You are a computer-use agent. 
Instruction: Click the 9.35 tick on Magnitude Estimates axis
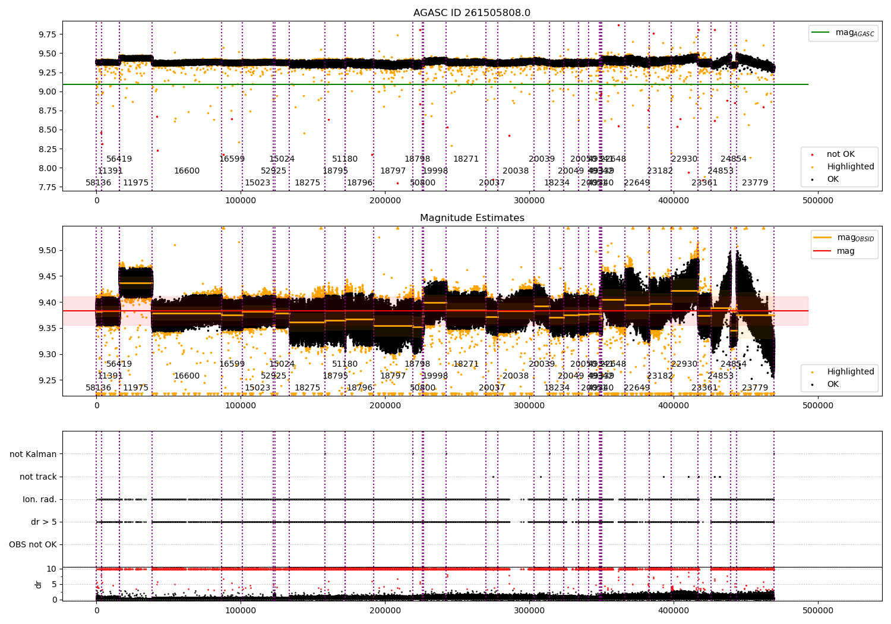click(x=47, y=328)
